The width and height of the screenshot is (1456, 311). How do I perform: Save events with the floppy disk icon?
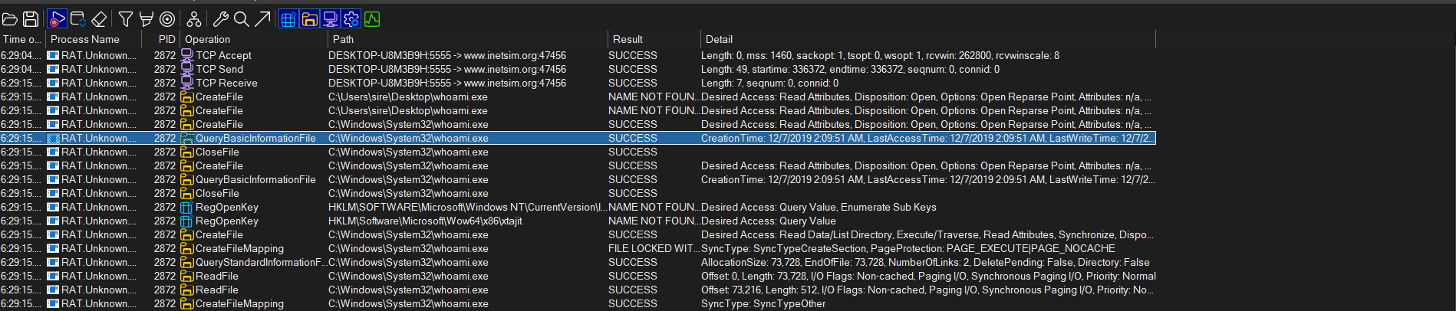click(31, 19)
